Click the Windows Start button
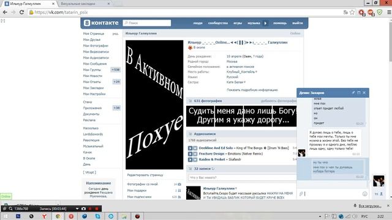Image resolution: width=392 pixels, height=220 pixels. tap(6, 216)
